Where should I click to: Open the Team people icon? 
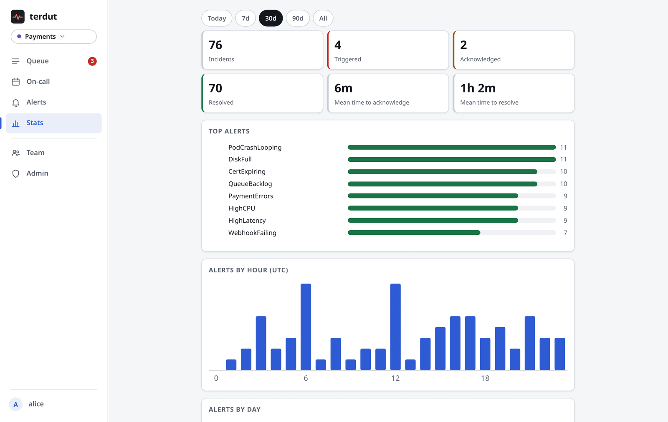16,153
